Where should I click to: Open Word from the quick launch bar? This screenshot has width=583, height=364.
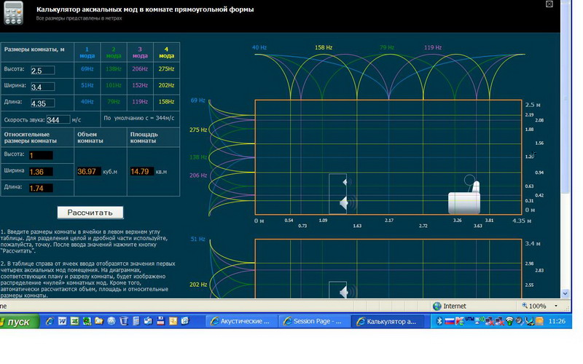61,321
